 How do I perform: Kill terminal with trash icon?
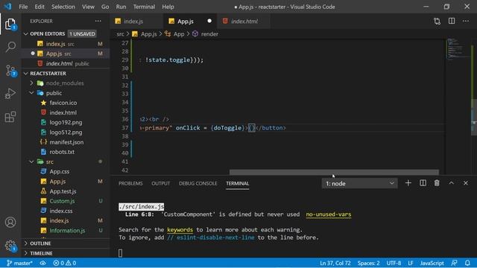tap(437, 183)
